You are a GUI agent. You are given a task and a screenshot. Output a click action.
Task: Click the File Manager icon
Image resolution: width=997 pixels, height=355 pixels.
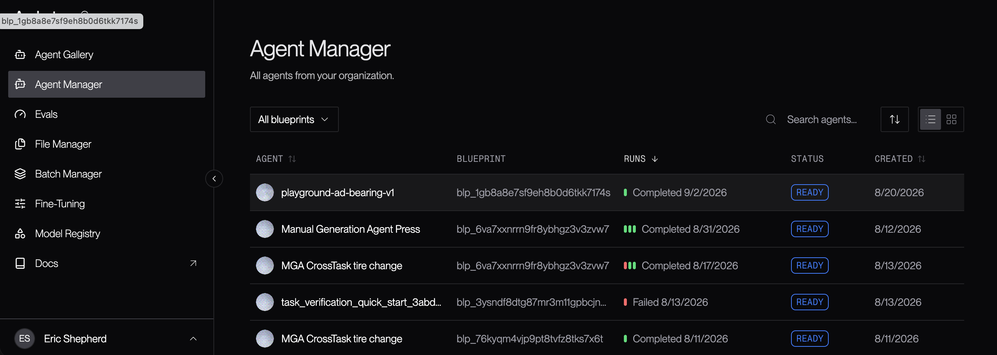tap(20, 144)
